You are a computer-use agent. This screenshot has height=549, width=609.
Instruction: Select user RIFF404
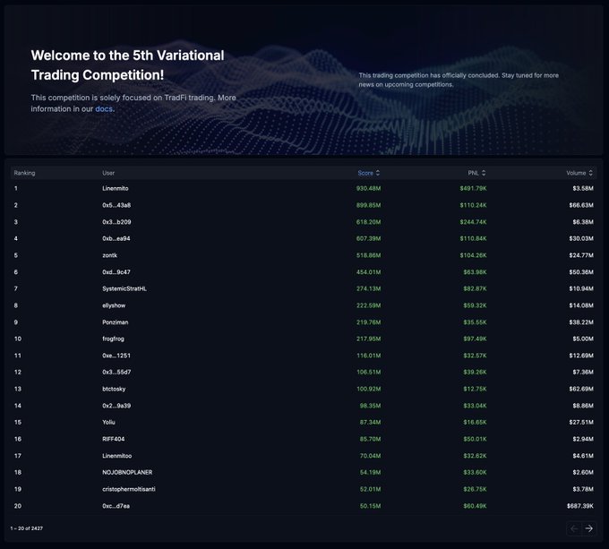coord(114,439)
